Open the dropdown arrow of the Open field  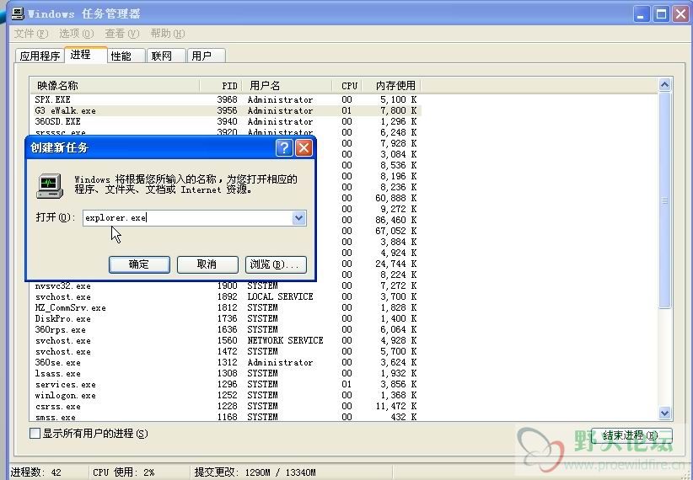point(298,218)
